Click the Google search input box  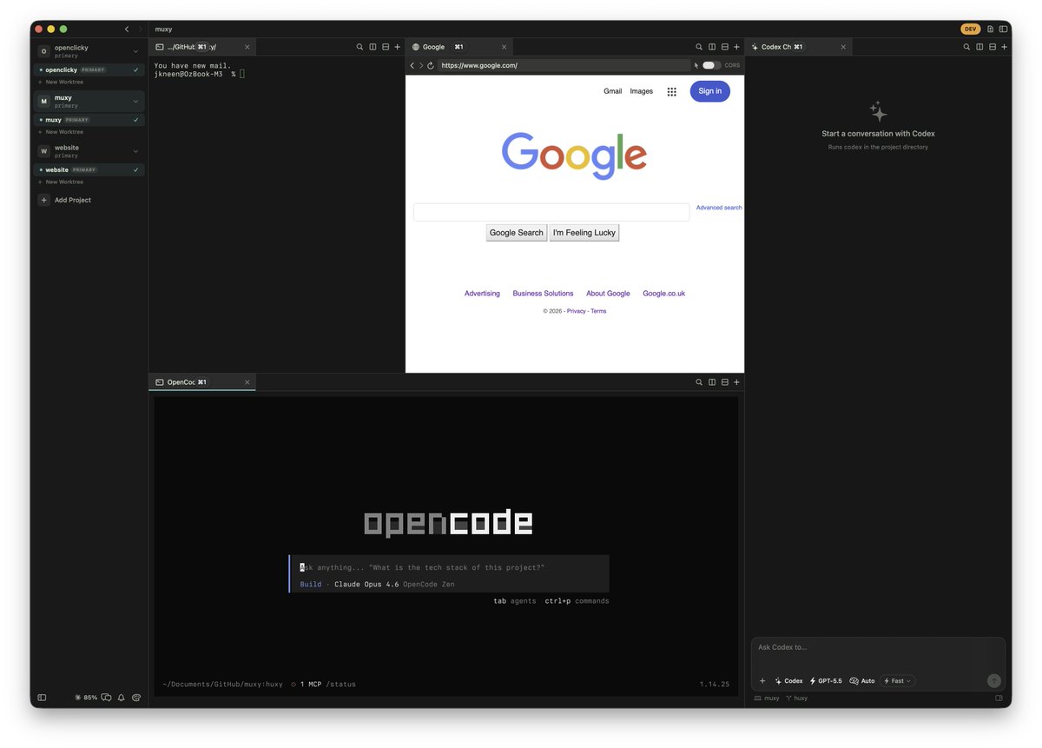pos(551,212)
